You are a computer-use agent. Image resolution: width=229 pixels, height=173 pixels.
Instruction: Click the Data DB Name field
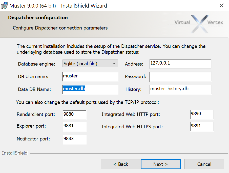tap(90, 89)
